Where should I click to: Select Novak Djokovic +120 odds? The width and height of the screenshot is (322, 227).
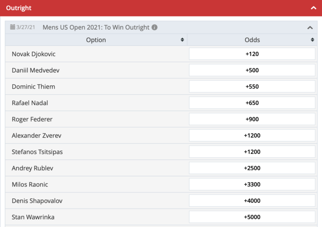(252, 54)
